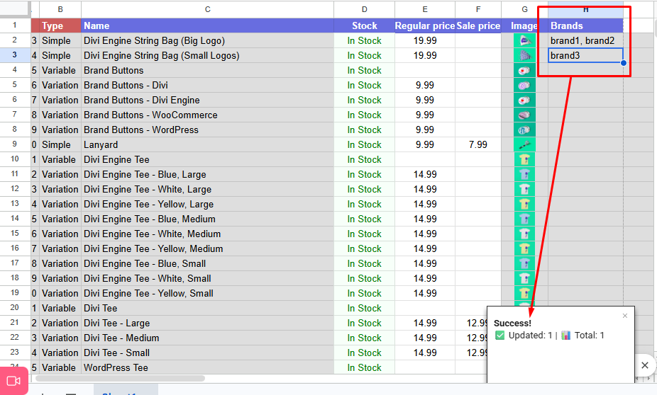Viewport: 657px width, 395px height.
Task: Select column E header
Action: pos(425,9)
